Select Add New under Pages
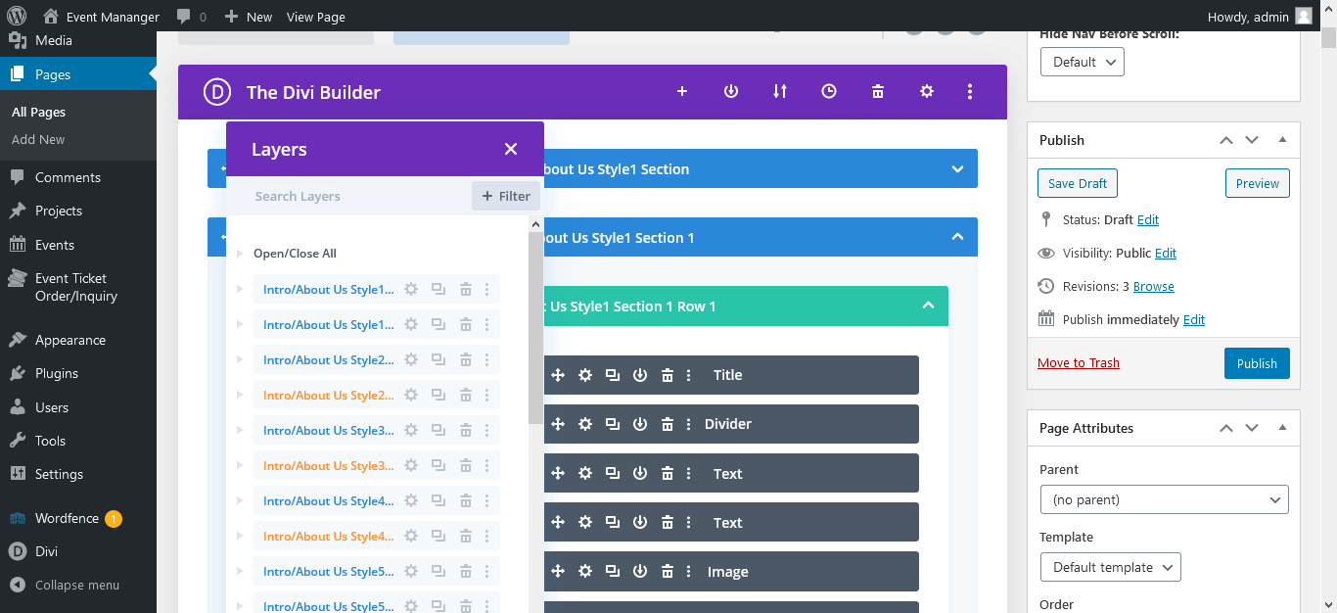 pos(38,139)
